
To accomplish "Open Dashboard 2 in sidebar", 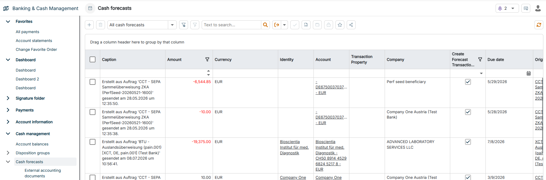I will [x=27, y=79].
